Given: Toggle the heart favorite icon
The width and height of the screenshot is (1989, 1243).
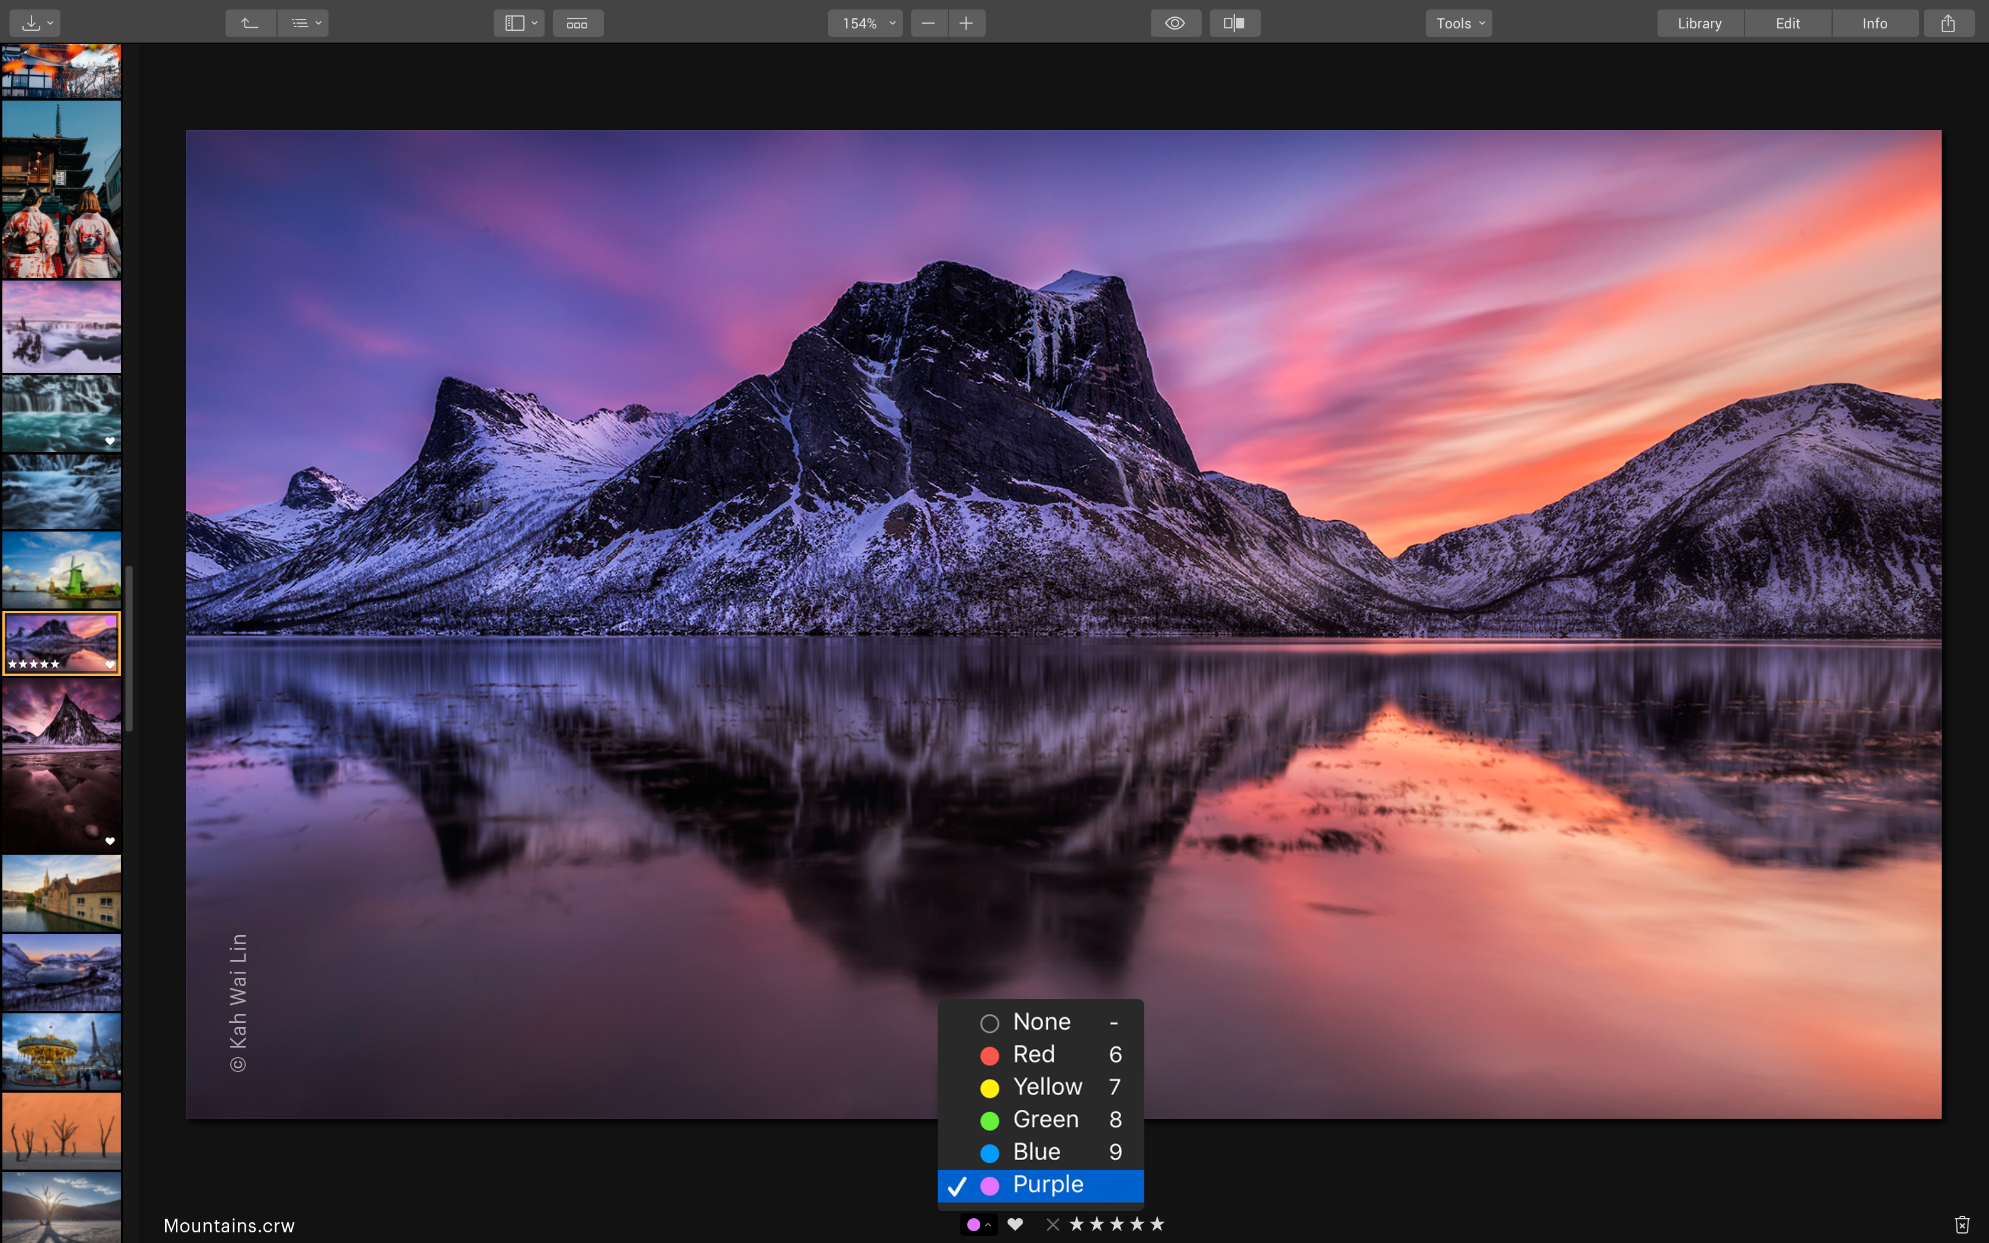Looking at the screenshot, I should tap(1015, 1224).
